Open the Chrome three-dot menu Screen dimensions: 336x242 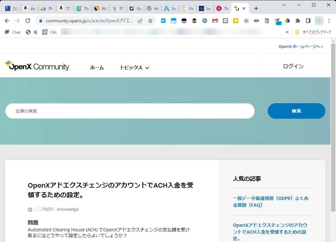(x=329, y=21)
